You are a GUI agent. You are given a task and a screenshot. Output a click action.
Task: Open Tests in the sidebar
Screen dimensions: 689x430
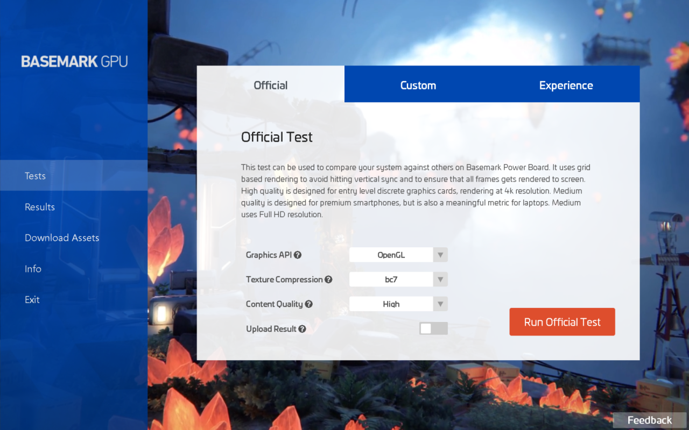[74, 176]
